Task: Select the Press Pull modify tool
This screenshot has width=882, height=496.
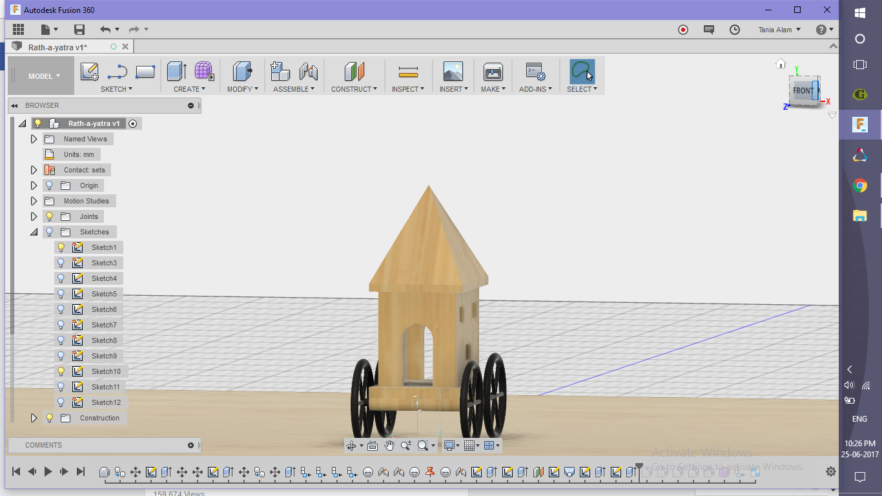Action: click(x=243, y=71)
